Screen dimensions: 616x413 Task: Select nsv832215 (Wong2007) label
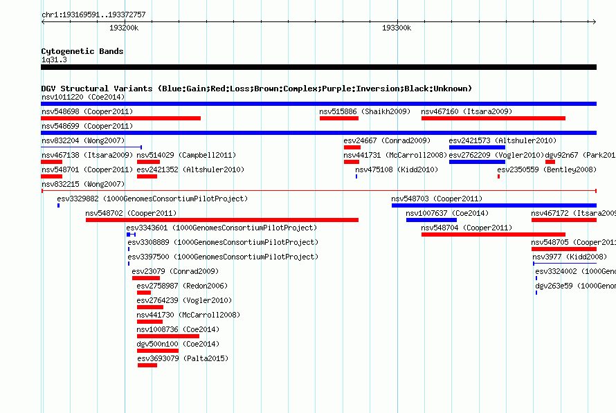coord(83,184)
